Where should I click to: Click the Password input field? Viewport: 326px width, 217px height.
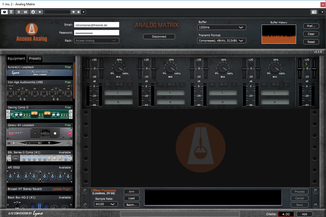[96, 33]
